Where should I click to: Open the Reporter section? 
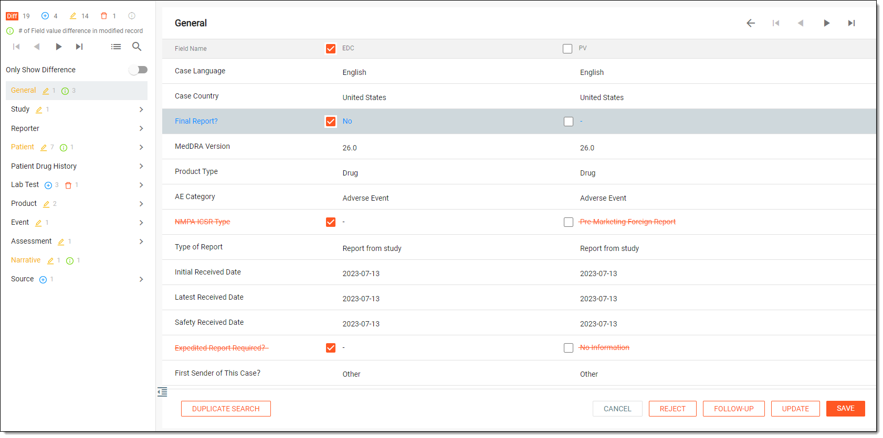point(77,128)
